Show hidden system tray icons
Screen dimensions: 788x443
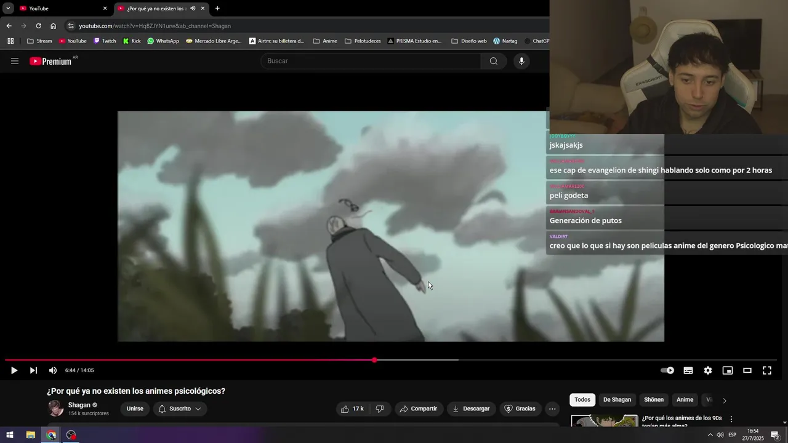(710, 435)
